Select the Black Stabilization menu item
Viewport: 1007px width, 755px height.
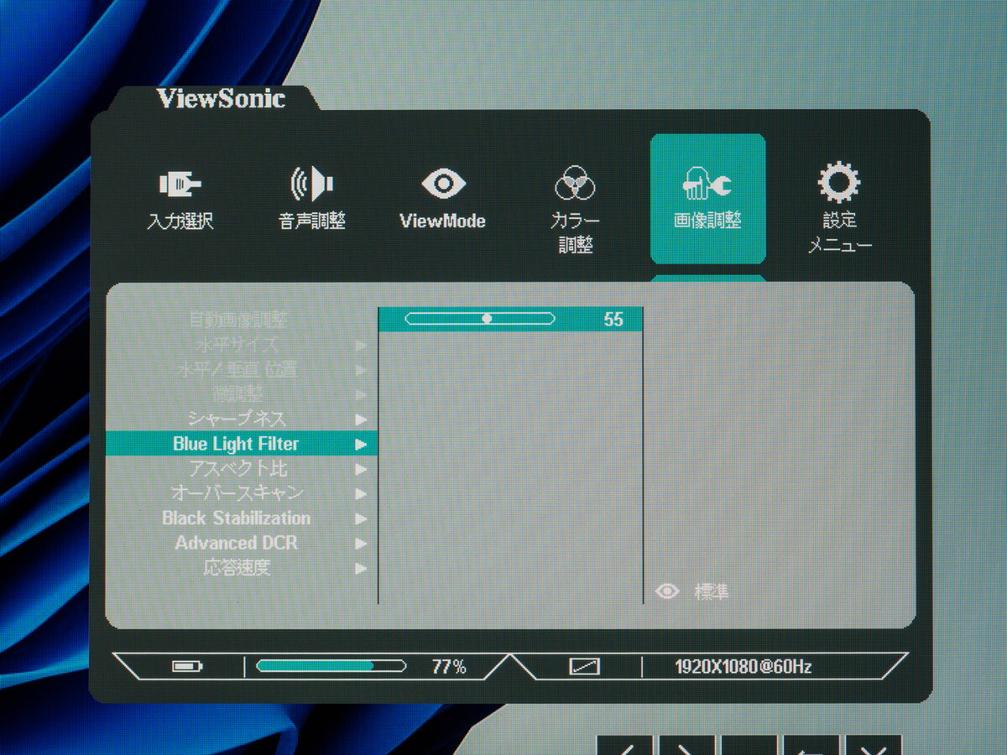coord(237,518)
